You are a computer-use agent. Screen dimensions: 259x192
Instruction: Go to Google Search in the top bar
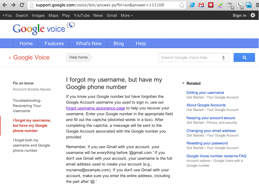[x=22, y=15]
